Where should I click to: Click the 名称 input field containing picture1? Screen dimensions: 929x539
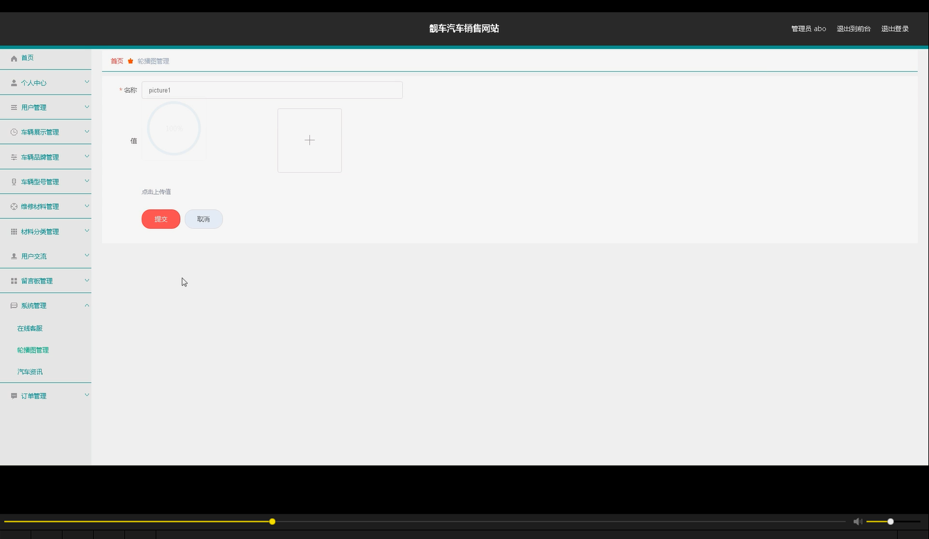coord(272,90)
